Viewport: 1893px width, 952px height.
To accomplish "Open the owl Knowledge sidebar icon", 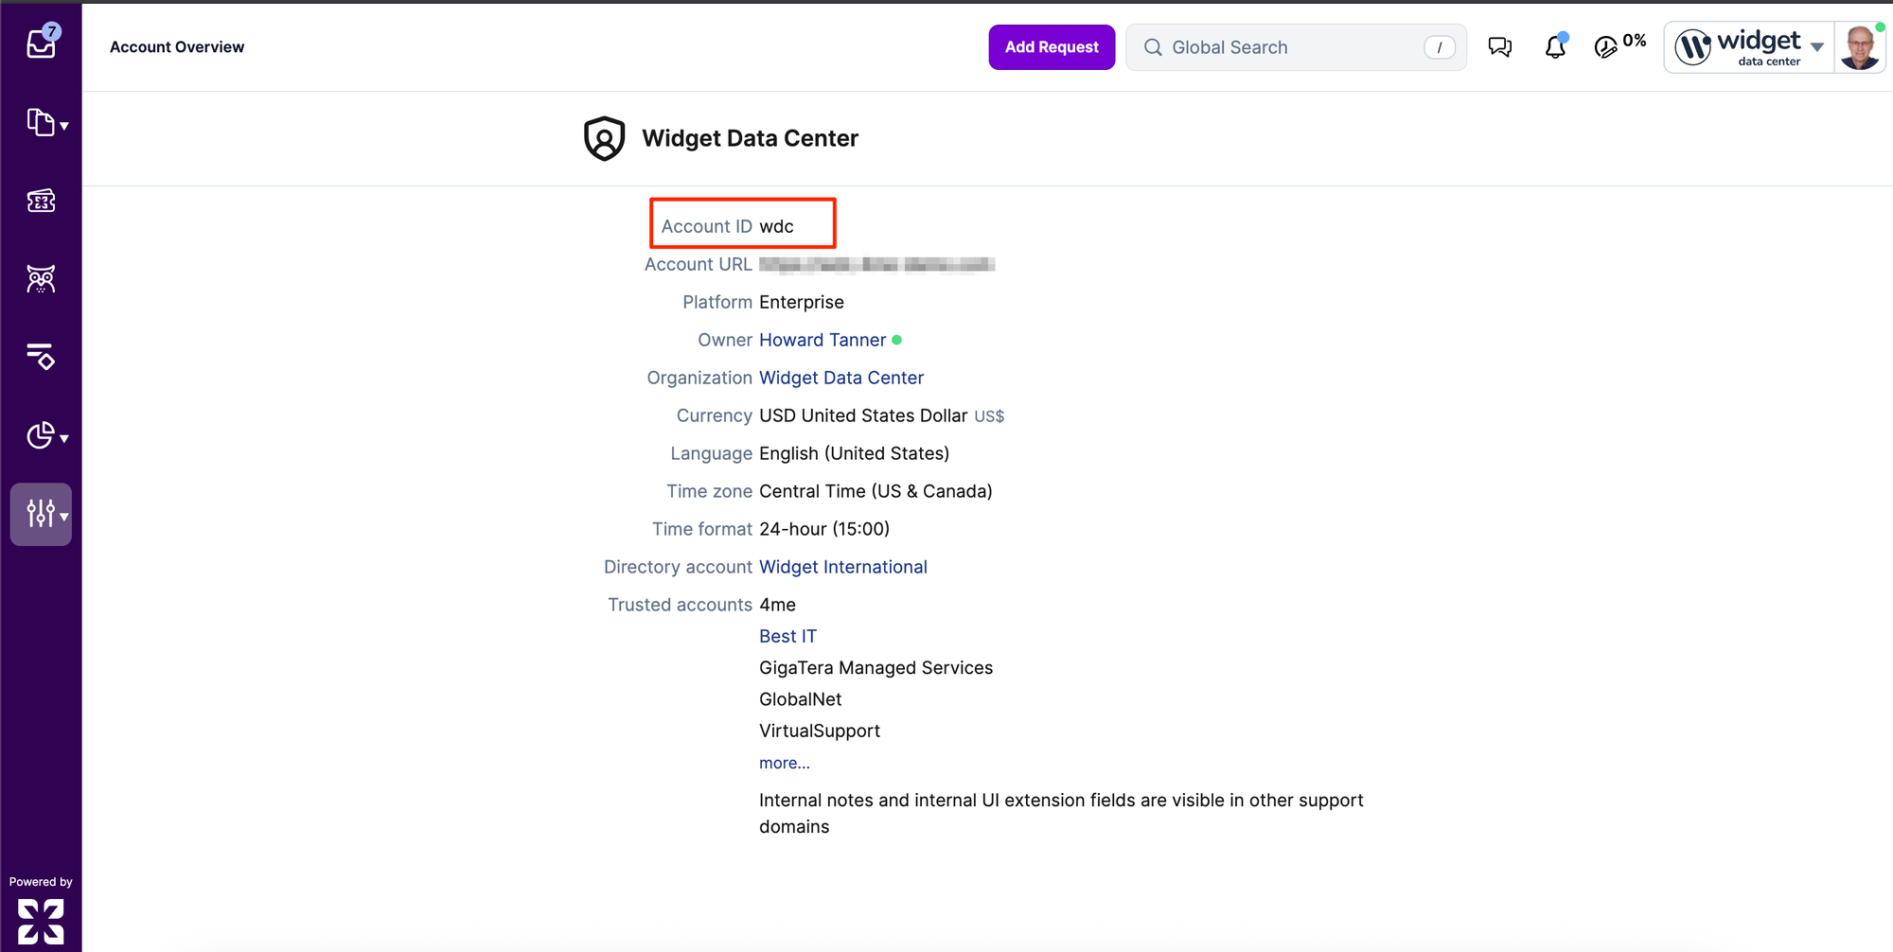I will coord(41,279).
